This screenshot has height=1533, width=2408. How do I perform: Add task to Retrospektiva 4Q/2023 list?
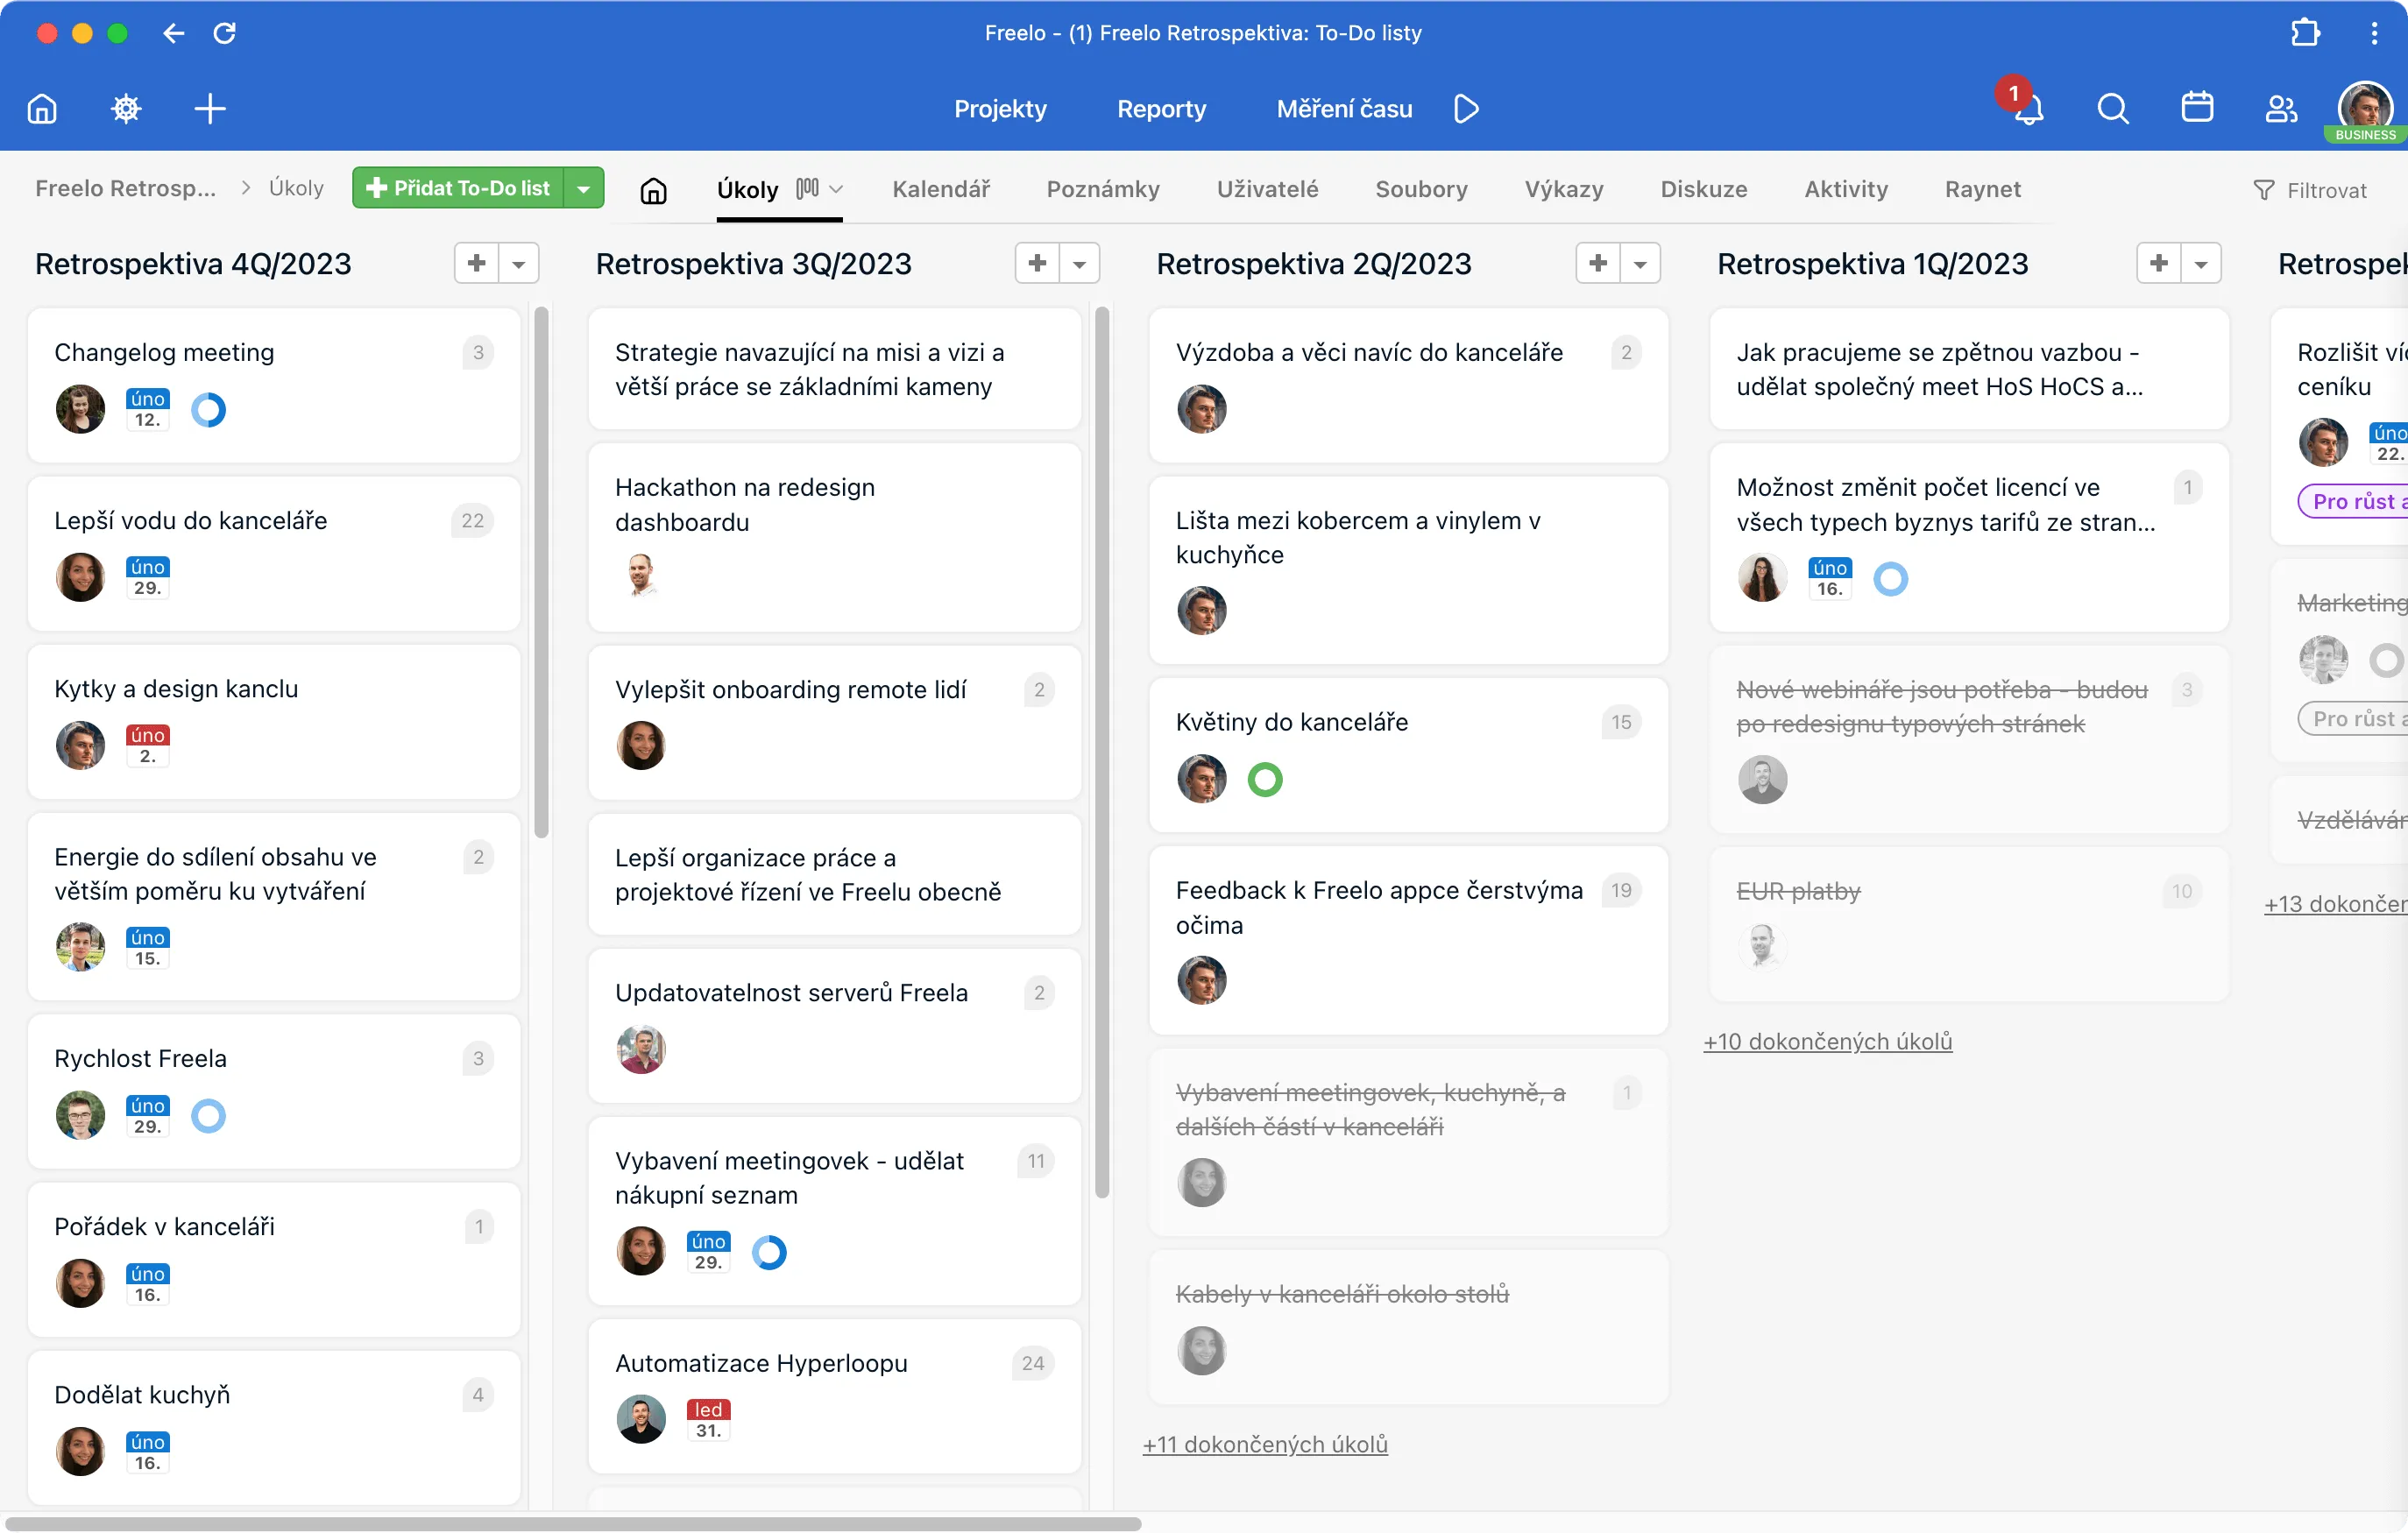(477, 263)
